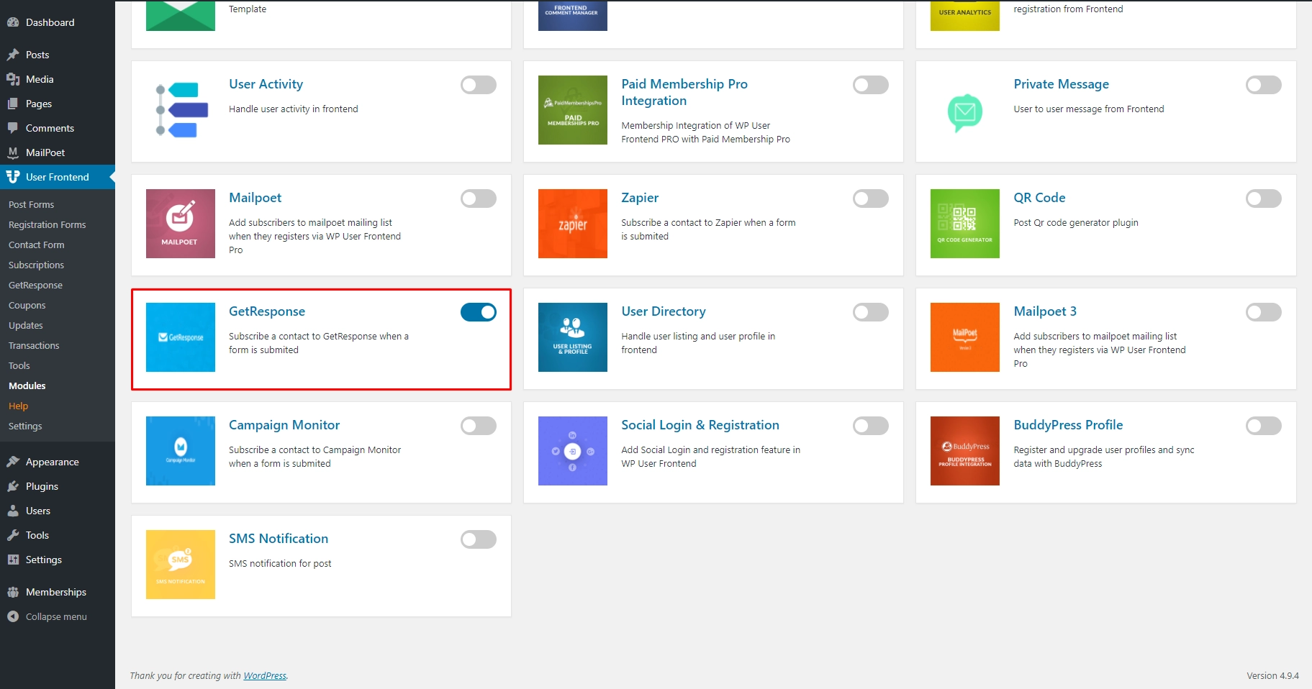Click the User Directory module icon

pos(572,337)
